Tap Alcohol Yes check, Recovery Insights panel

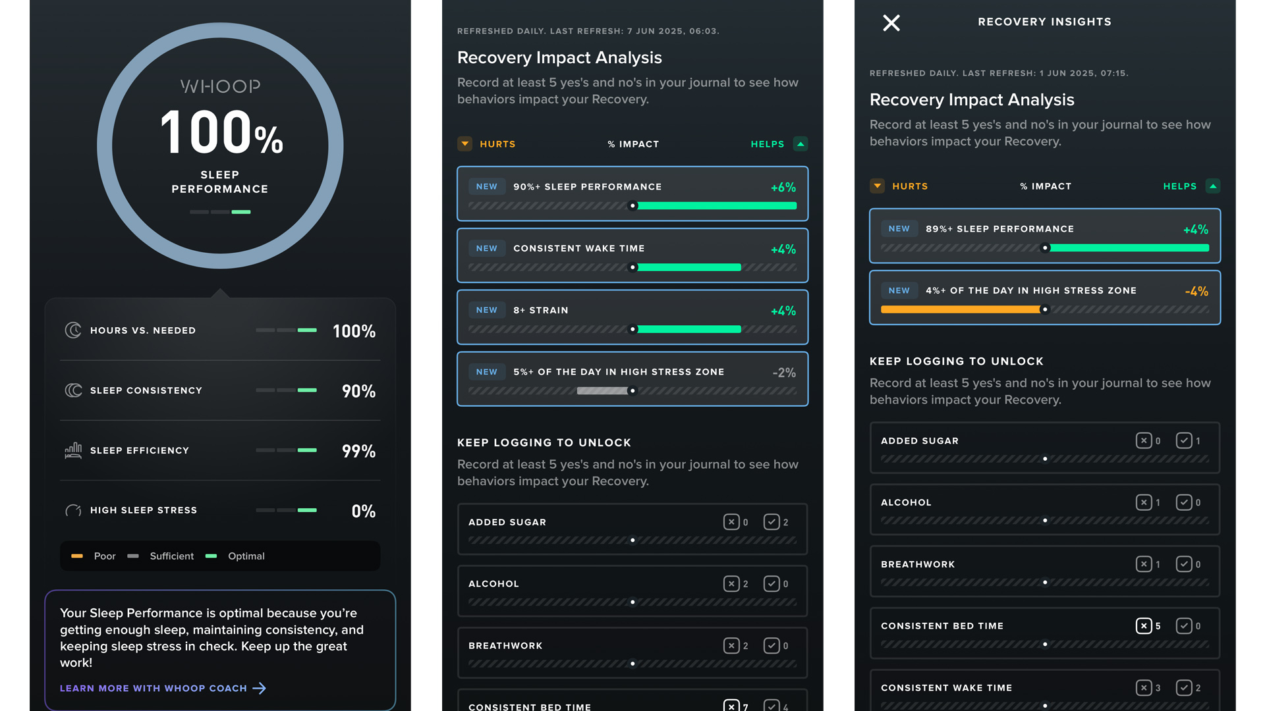tap(1184, 502)
